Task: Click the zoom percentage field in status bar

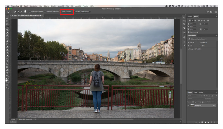Action: coord(13,119)
